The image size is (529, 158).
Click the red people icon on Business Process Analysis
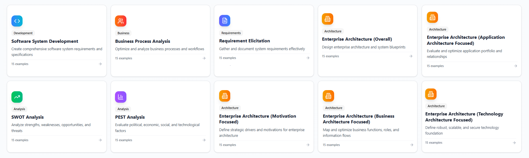pyautogui.click(x=121, y=21)
